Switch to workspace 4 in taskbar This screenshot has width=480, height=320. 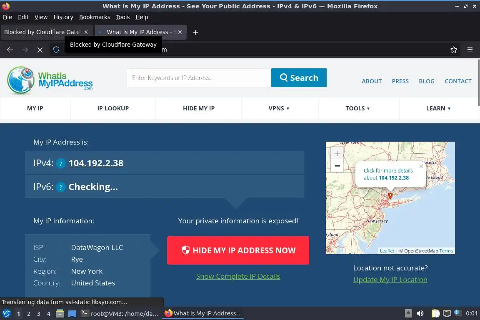48,314
